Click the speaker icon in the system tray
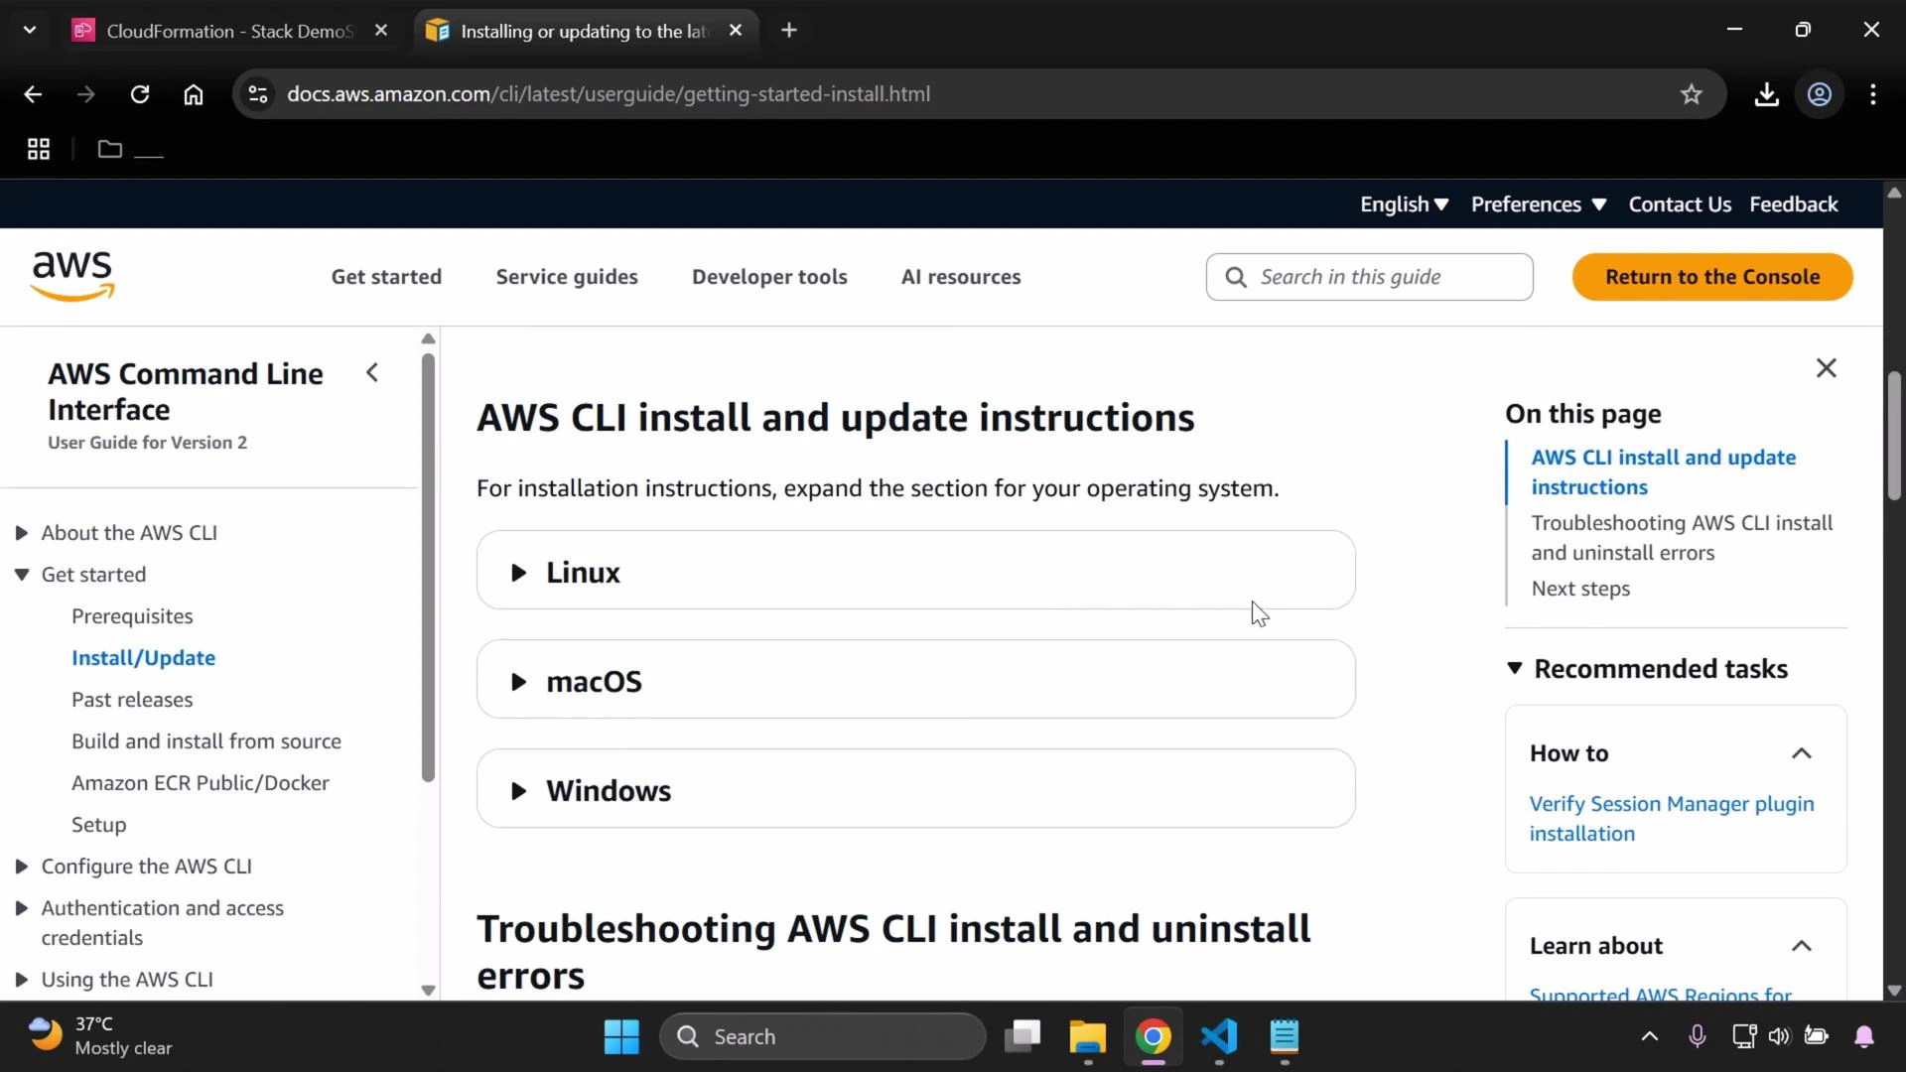 tap(1780, 1035)
